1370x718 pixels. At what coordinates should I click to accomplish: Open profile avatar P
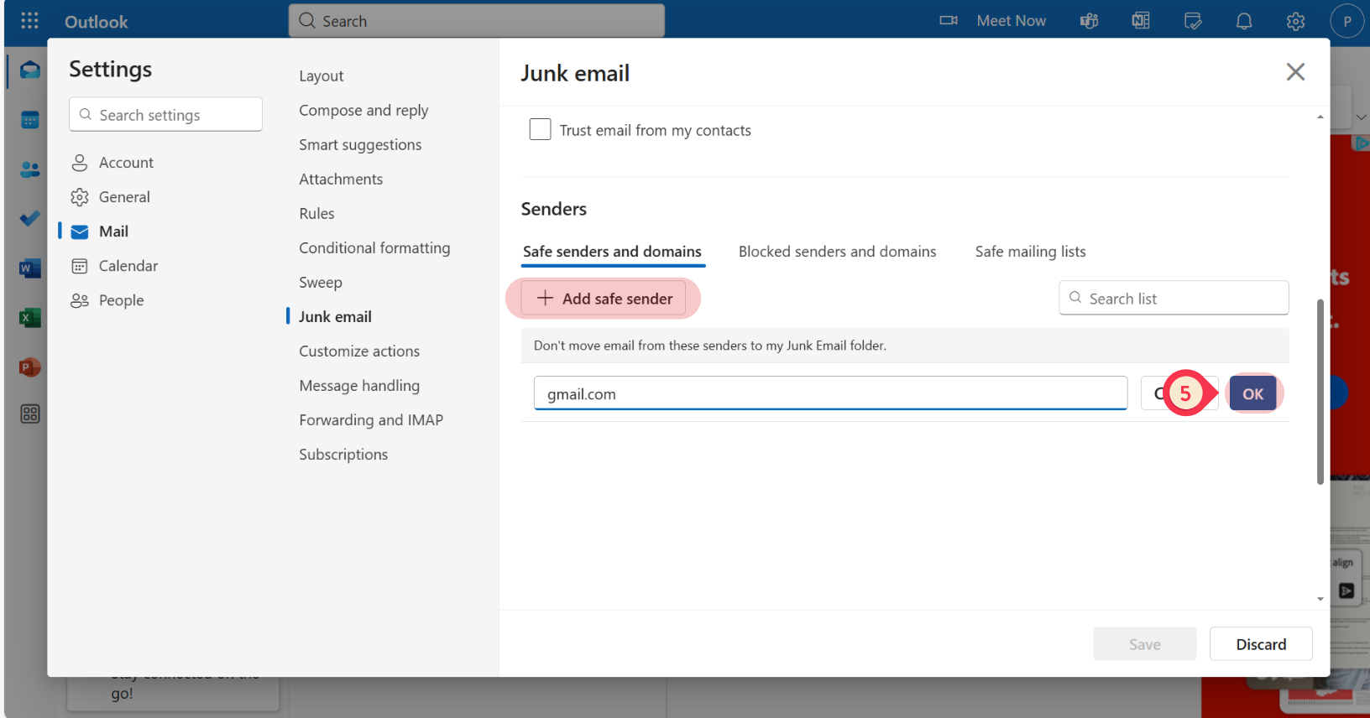(1347, 21)
